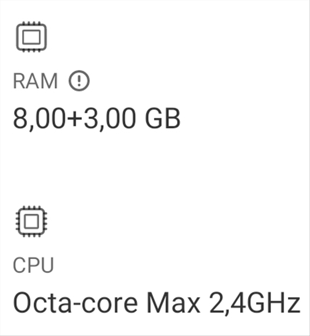Open the Octa-core Max 2,4GHz entry
The width and height of the screenshot is (310, 336).
pyautogui.click(x=156, y=302)
